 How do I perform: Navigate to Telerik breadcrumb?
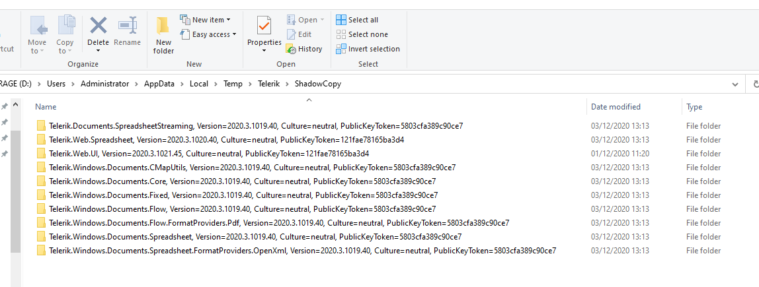(268, 84)
